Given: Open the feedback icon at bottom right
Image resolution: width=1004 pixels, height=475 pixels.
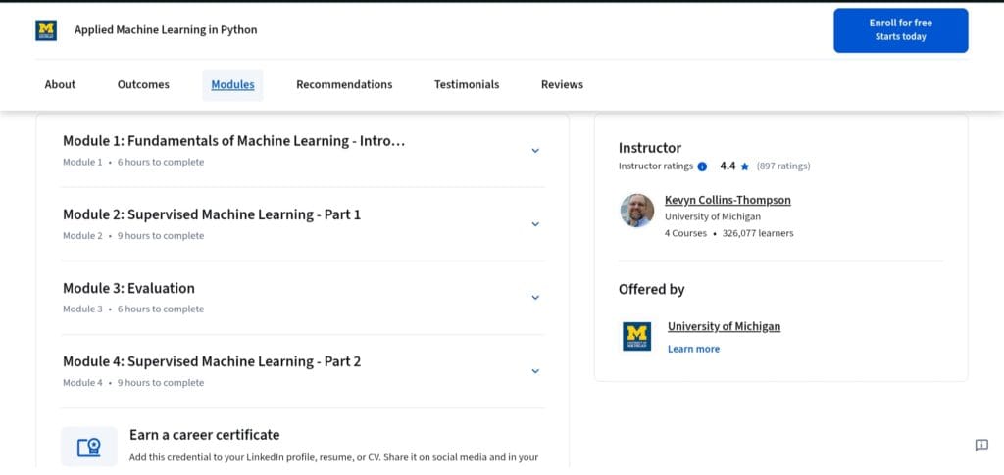Looking at the screenshot, I should (x=980, y=446).
